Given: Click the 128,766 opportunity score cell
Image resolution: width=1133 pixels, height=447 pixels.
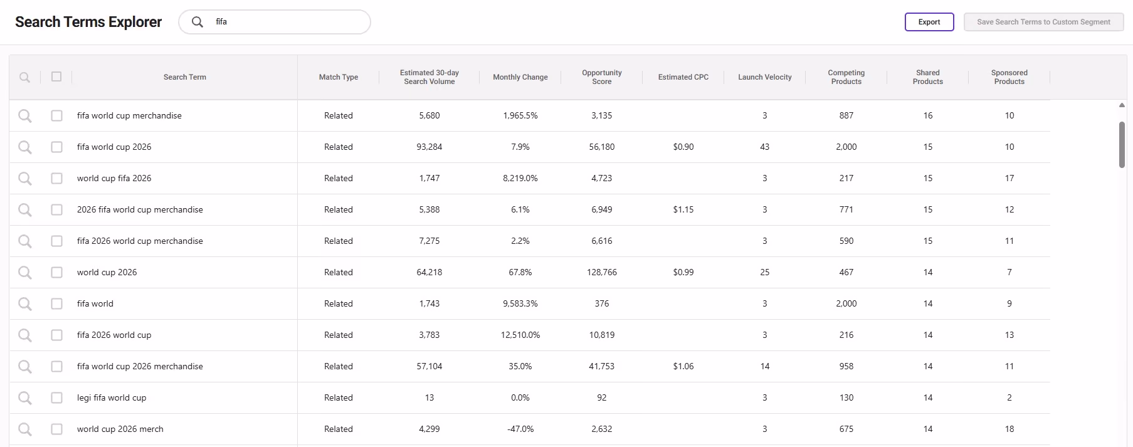Looking at the screenshot, I should click(602, 272).
